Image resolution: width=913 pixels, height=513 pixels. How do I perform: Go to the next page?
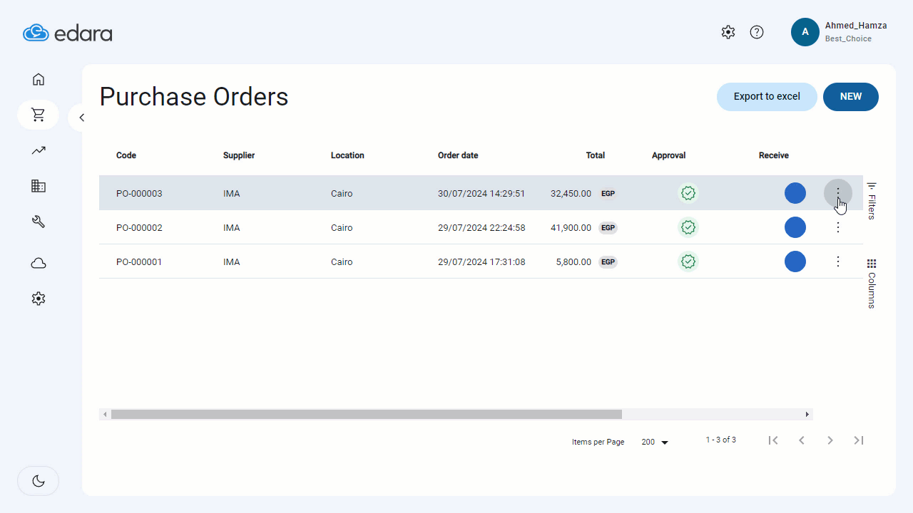pyautogui.click(x=830, y=440)
